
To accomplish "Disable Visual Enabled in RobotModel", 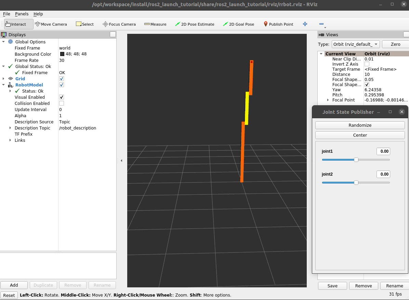I will pyautogui.click(x=61, y=97).
